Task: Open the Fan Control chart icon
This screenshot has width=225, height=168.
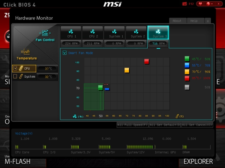Action: [45, 33]
